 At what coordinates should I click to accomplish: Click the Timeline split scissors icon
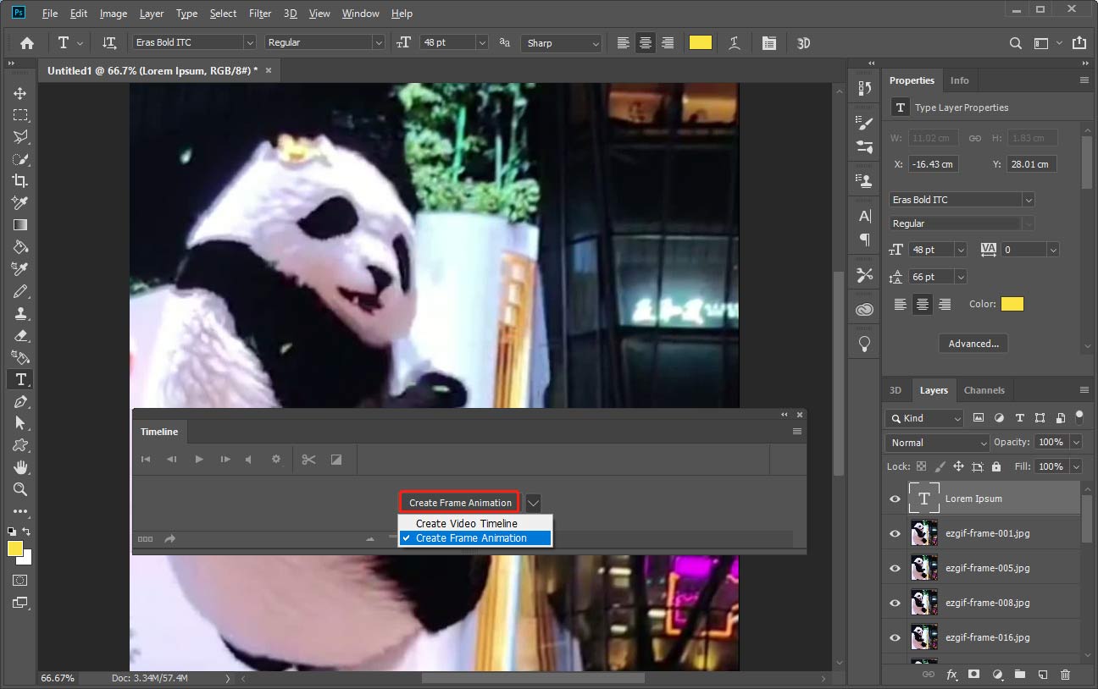tap(308, 460)
